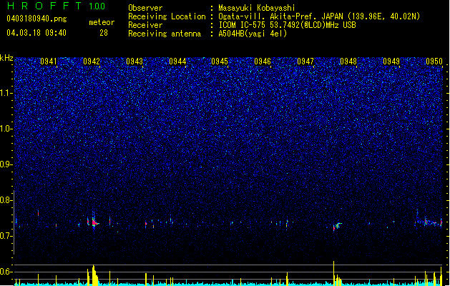
Task: Click the 0947 time marker
Action: tap(305, 61)
